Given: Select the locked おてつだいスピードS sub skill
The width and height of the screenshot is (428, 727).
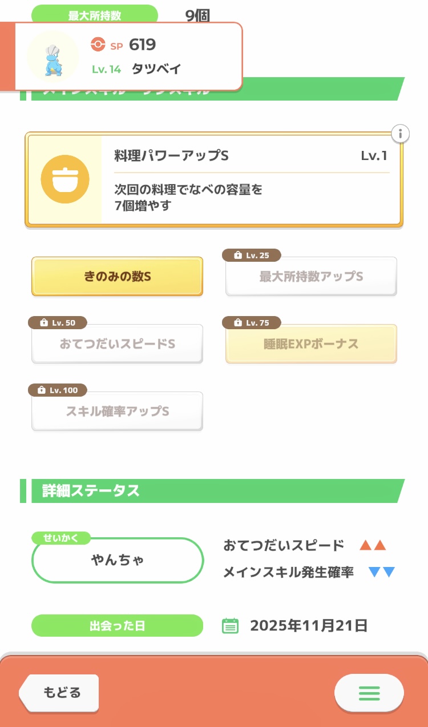Looking at the screenshot, I should (x=117, y=344).
